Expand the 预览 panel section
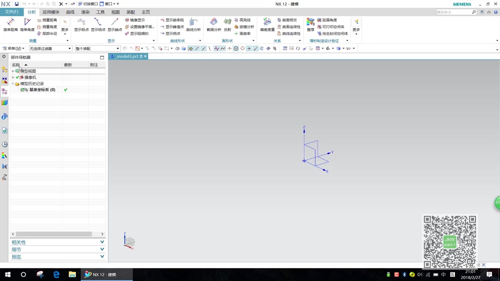 tap(58, 257)
